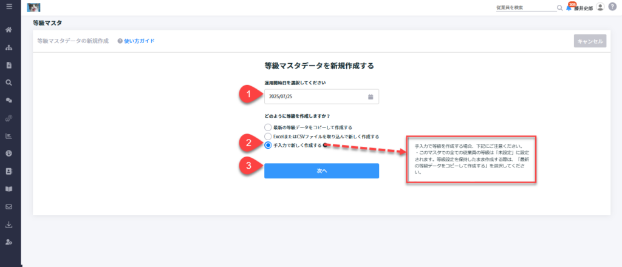Click info icon beside 手入力で新しく作成する
Viewport: 622px width, 267px height.
326,145
